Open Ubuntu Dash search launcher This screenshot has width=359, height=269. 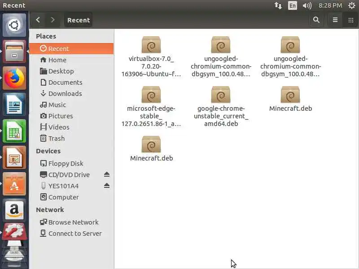click(14, 25)
